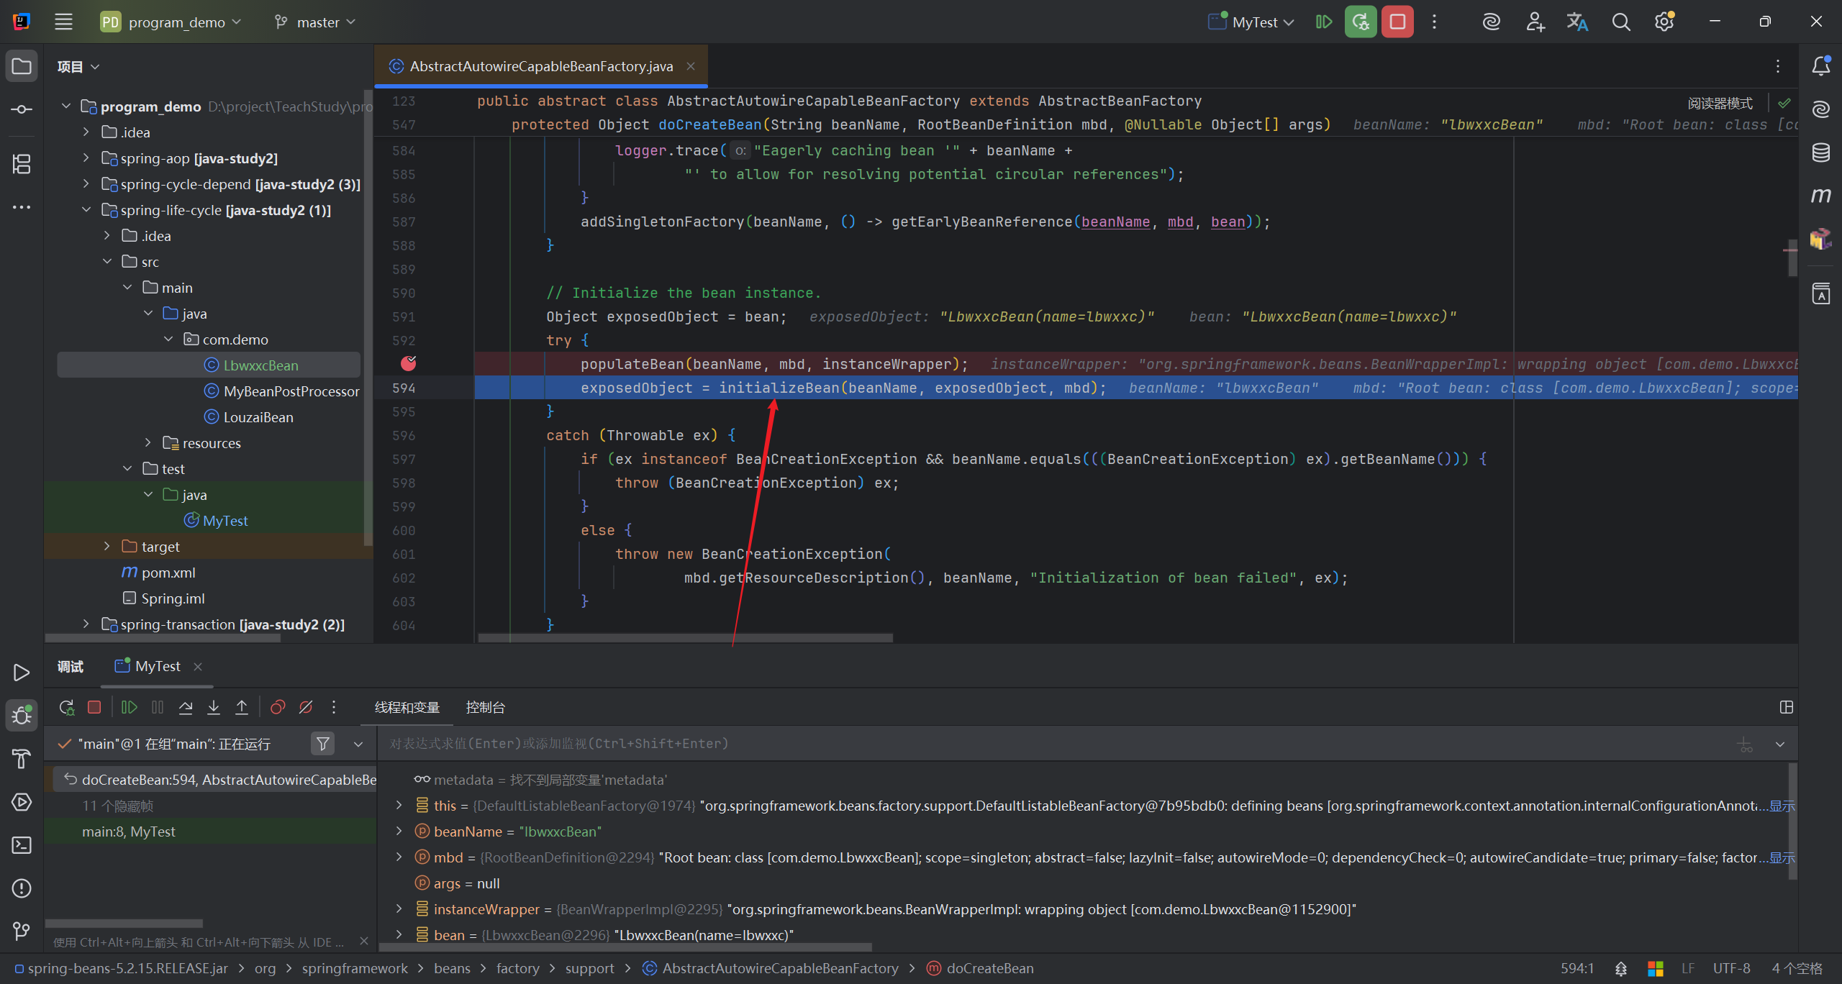Open View Breakpoints dialog icon

(x=278, y=708)
